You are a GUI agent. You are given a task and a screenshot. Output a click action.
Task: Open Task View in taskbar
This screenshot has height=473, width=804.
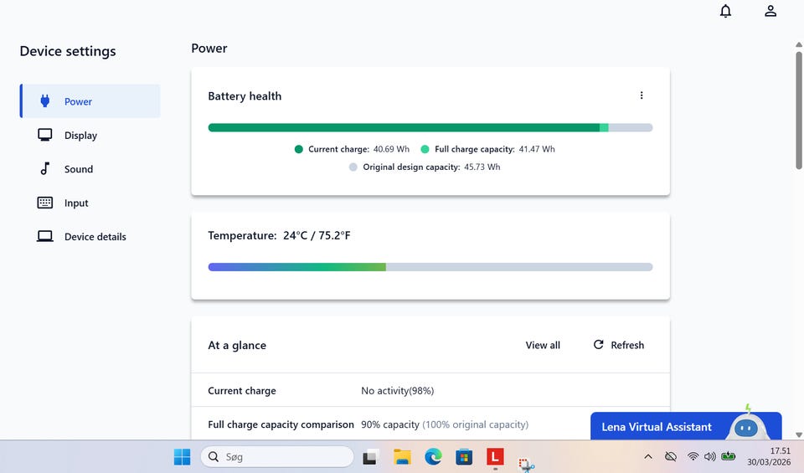click(x=371, y=456)
